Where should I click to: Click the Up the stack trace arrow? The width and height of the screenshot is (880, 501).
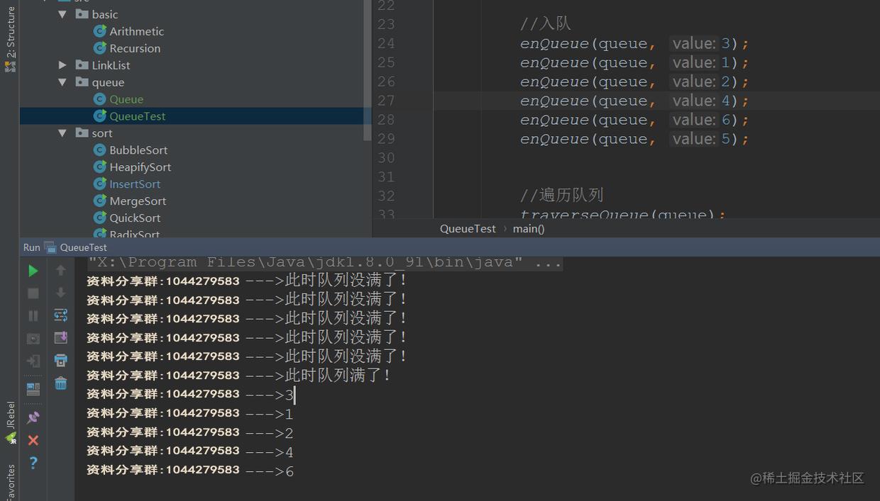60,270
